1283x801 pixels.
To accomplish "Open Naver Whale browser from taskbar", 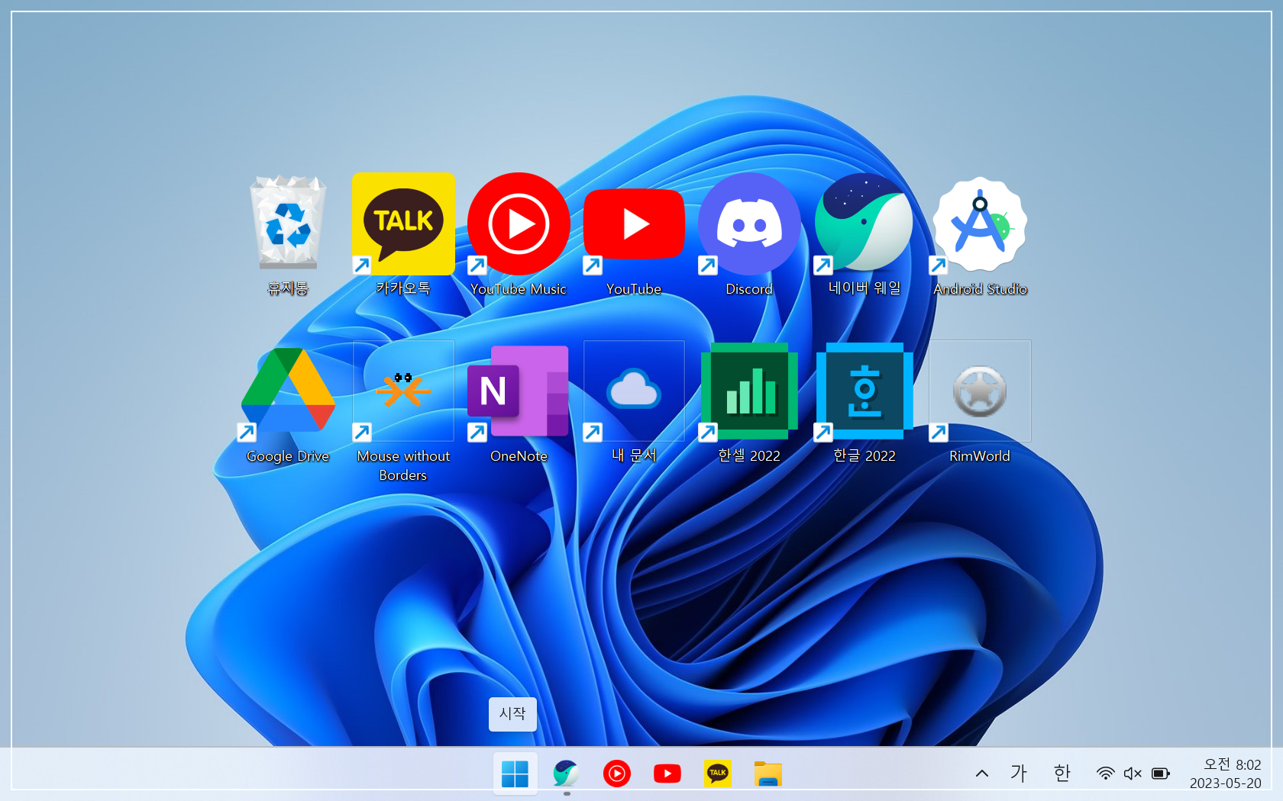I will point(566,774).
